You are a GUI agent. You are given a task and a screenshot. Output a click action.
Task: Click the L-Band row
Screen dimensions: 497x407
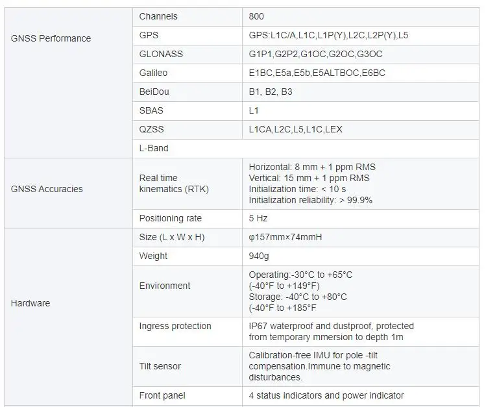point(306,149)
